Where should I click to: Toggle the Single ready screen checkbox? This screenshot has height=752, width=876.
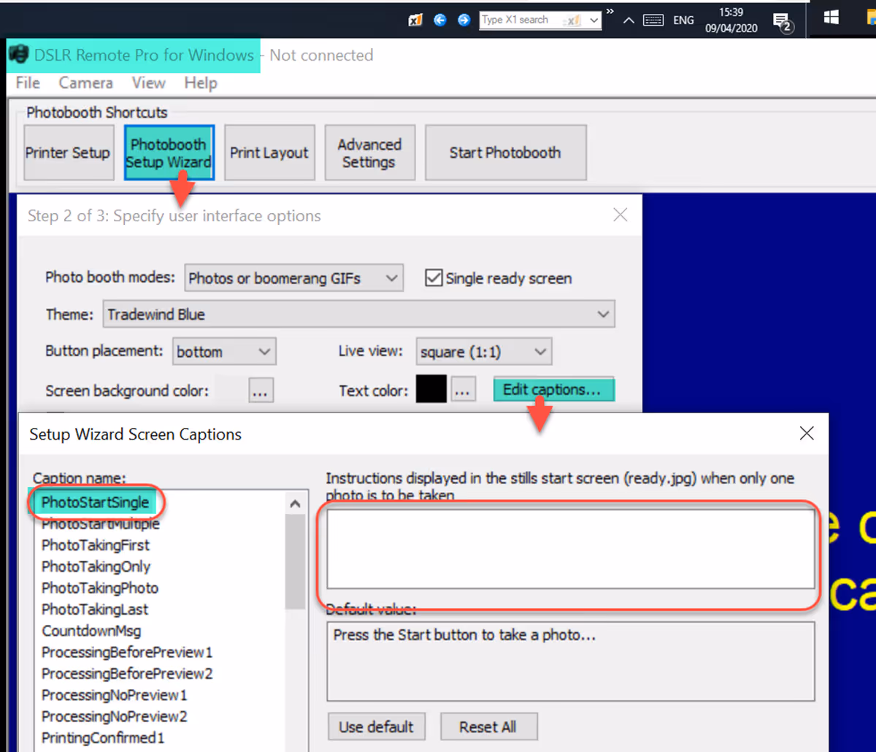[x=434, y=278]
